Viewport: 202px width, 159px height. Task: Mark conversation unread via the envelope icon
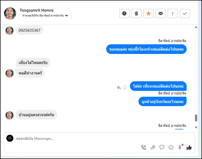[x=161, y=13]
